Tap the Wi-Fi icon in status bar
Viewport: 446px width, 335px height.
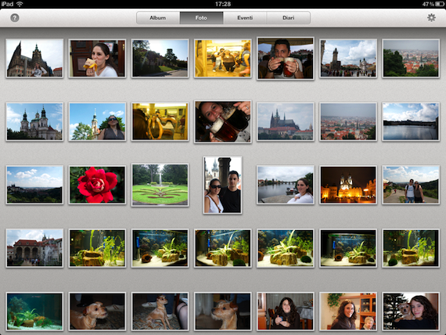click(20, 4)
